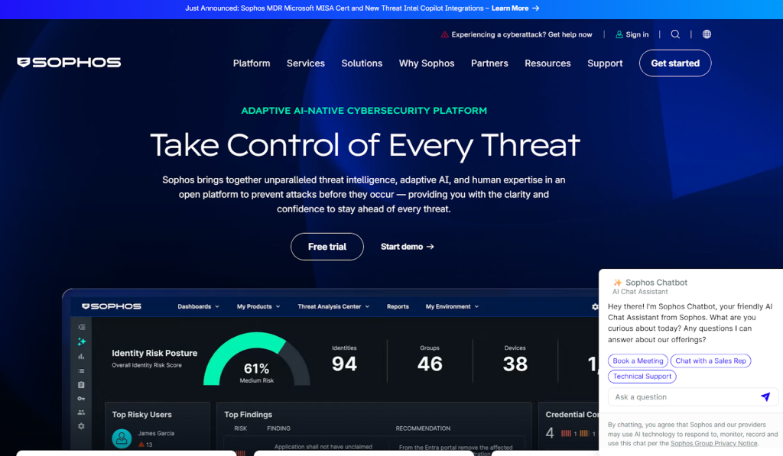783x456 pixels.
Task: Select the bar chart icon in dashboard sidebar
Action: (82, 356)
